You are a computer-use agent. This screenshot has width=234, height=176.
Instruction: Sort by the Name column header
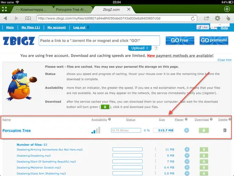pos(6,120)
